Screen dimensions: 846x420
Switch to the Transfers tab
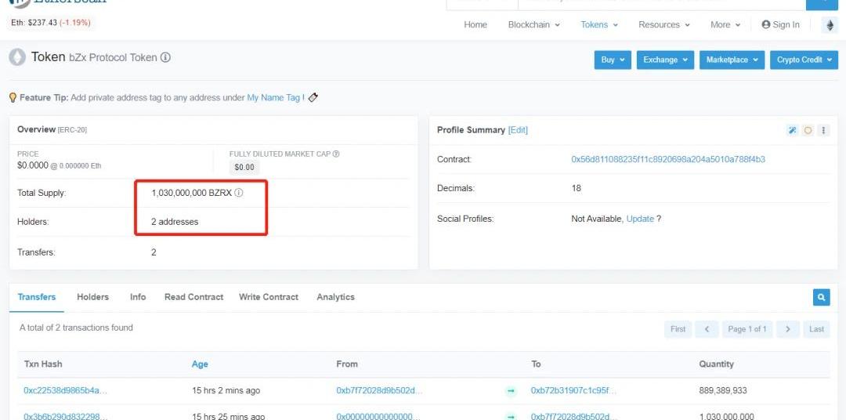[x=37, y=297]
